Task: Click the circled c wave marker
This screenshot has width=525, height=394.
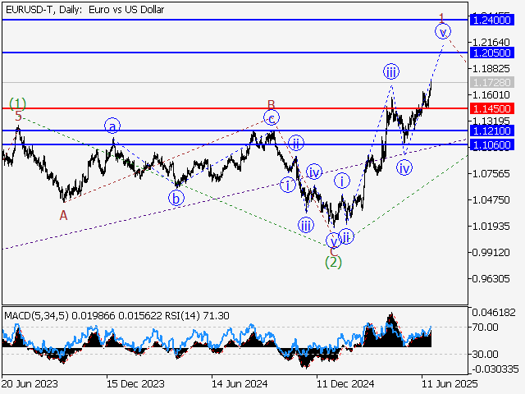Action: pyautogui.click(x=272, y=118)
